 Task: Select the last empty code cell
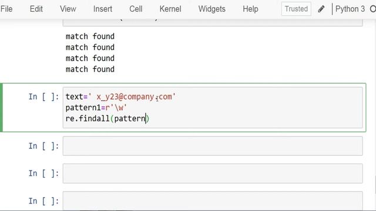[x=213, y=200]
